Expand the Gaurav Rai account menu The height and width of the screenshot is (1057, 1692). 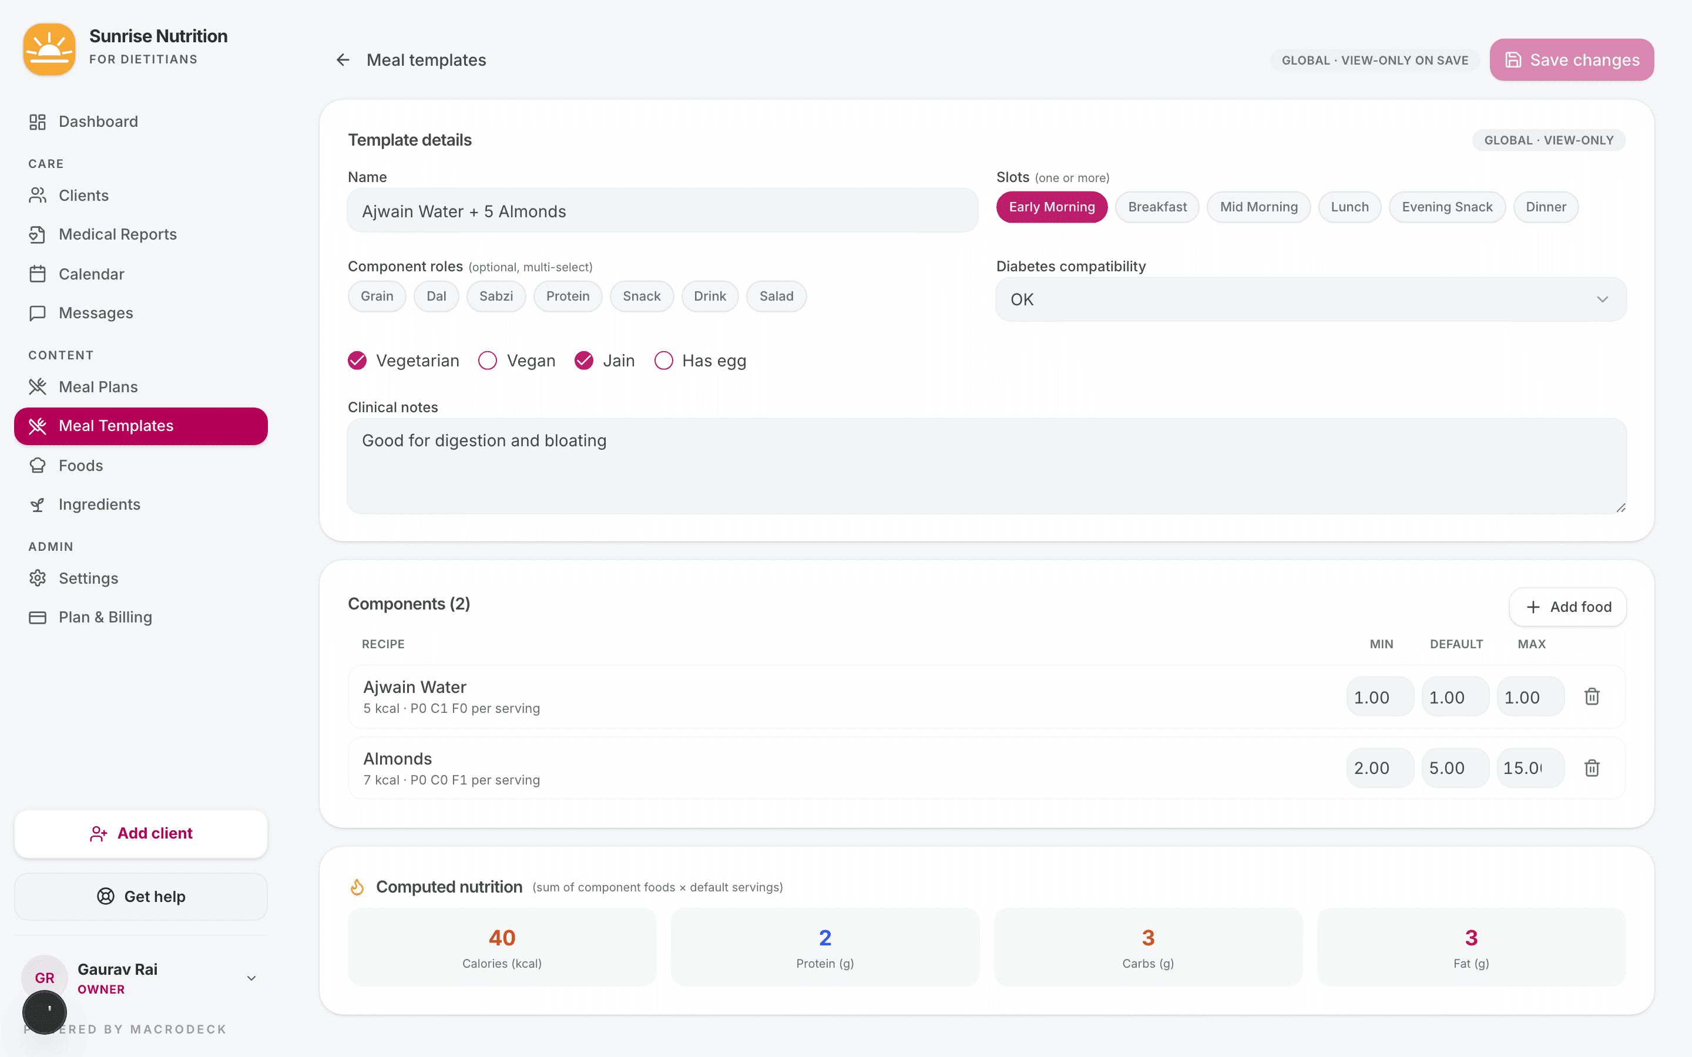click(x=251, y=977)
